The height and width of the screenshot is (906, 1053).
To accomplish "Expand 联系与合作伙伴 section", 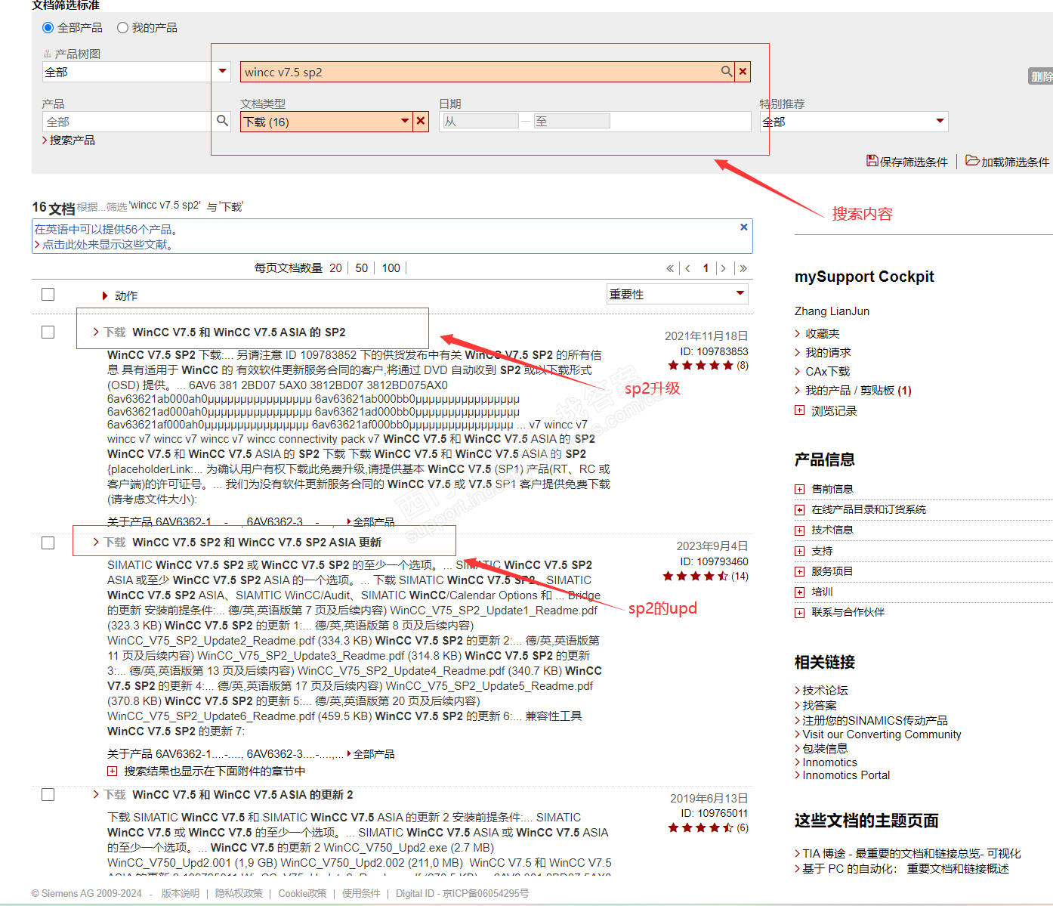I will pos(799,613).
